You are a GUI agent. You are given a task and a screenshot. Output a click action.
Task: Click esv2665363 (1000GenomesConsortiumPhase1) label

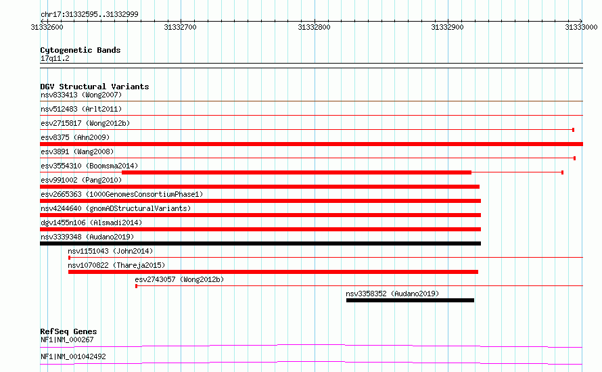[122, 194]
